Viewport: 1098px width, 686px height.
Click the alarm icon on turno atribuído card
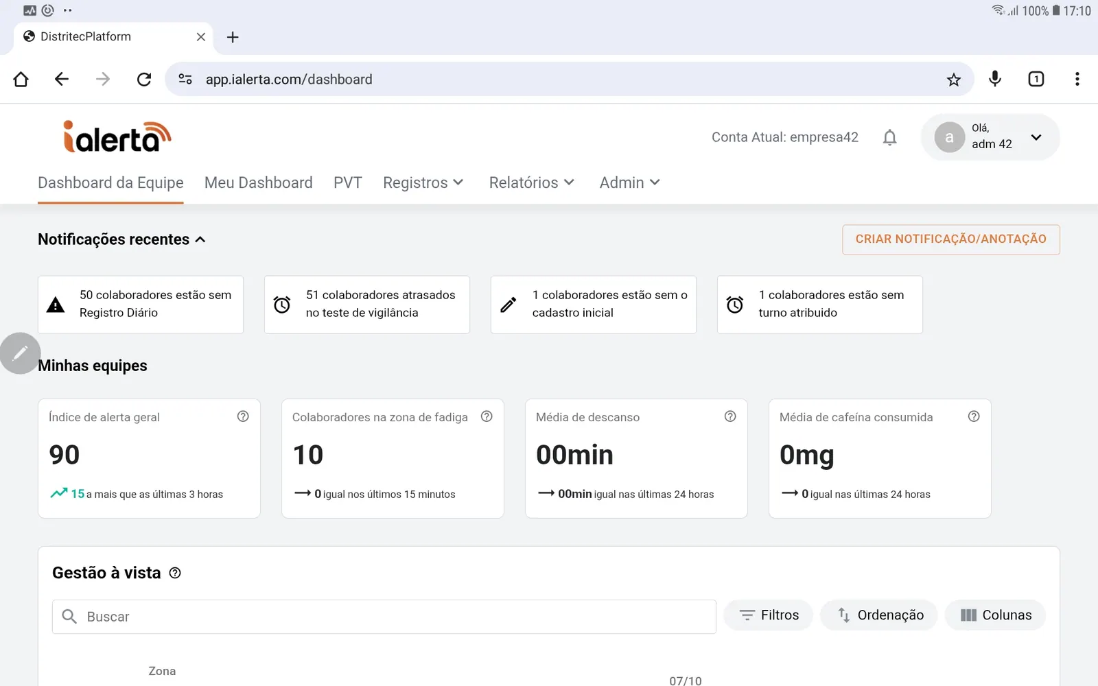[x=735, y=305]
